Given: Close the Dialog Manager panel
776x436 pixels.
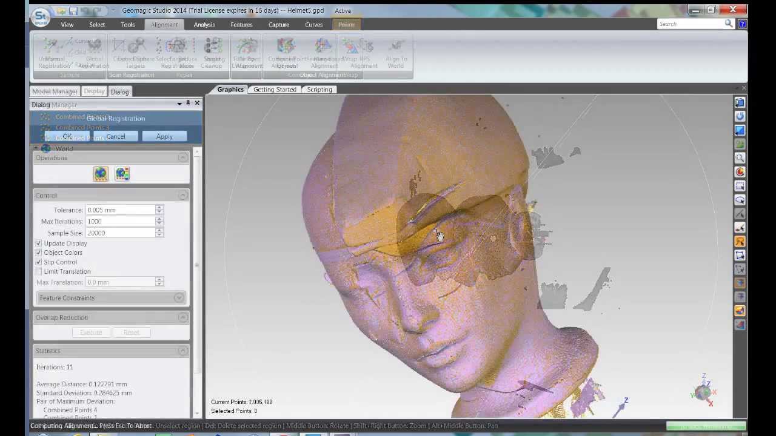Looking at the screenshot, I should coord(197,103).
